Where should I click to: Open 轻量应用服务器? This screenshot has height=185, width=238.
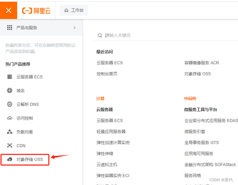click(111, 132)
